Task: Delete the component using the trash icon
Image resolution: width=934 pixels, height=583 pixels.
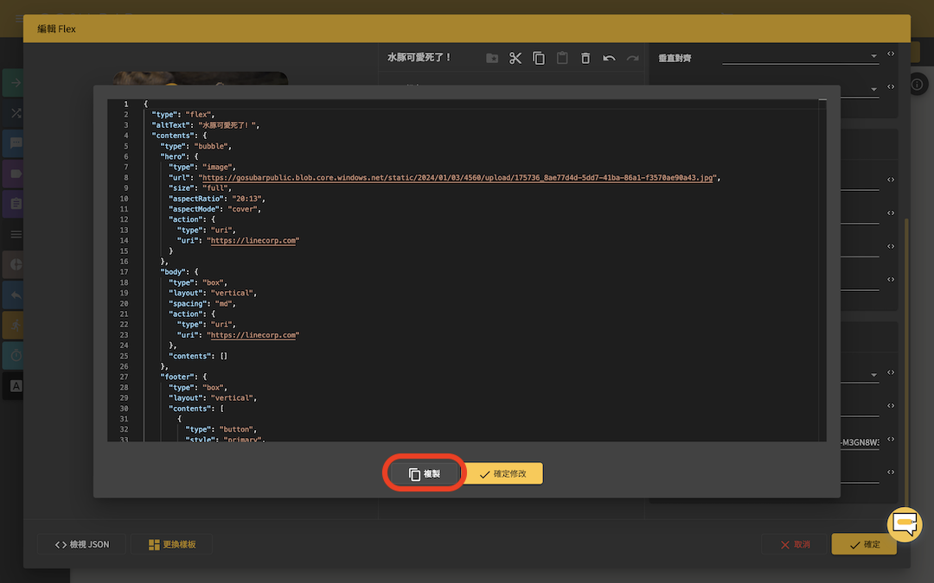Action: pos(585,58)
